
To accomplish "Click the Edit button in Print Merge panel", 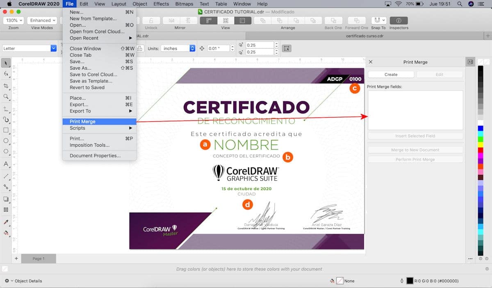I will coord(439,74).
